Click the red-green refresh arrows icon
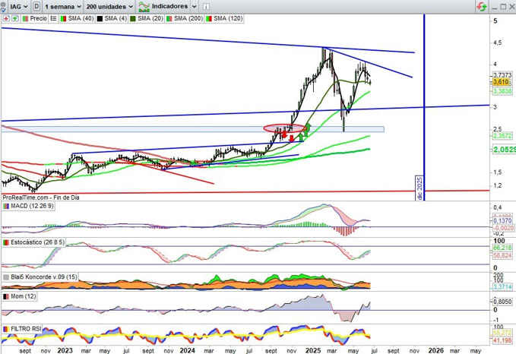Image resolution: width=516 pixels, height=354 pixels. click(x=482, y=7)
